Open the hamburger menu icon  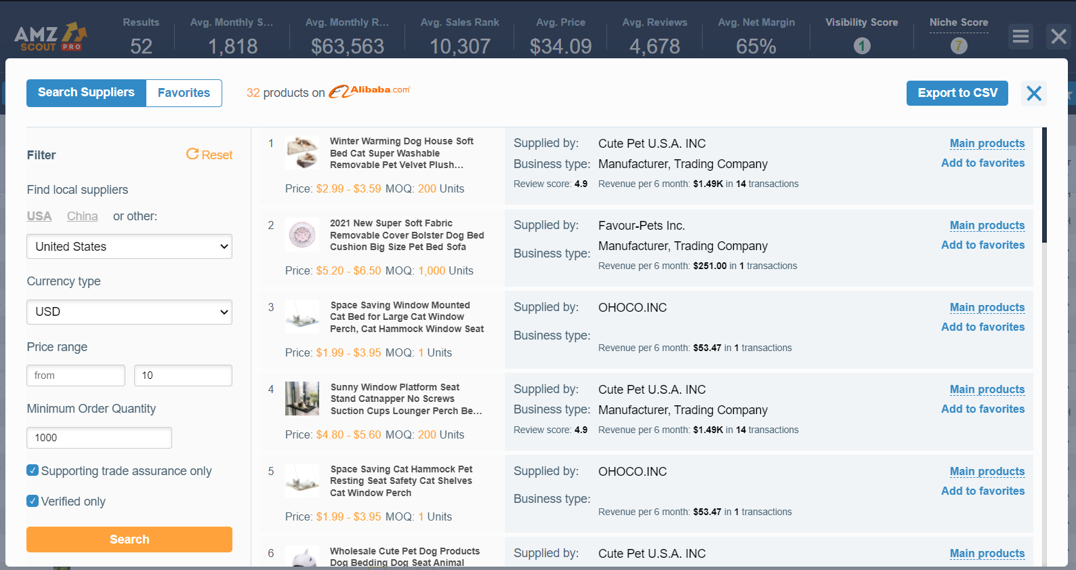click(1020, 37)
